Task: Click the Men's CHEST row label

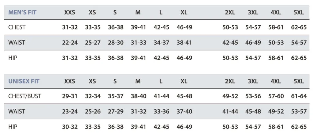Action: (17, 27)
